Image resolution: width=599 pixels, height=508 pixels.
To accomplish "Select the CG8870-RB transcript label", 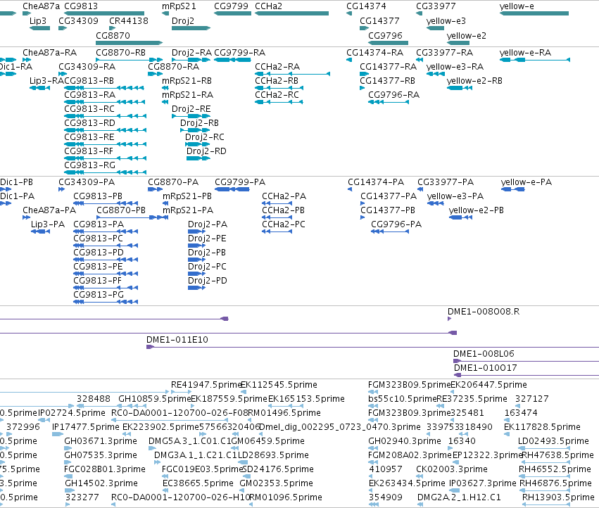I will [121, 52].
